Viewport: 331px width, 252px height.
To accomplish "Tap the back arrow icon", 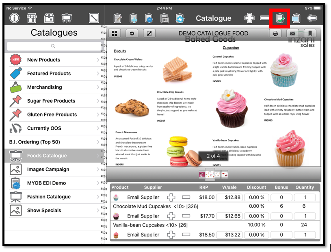I will tap(312, 18).
